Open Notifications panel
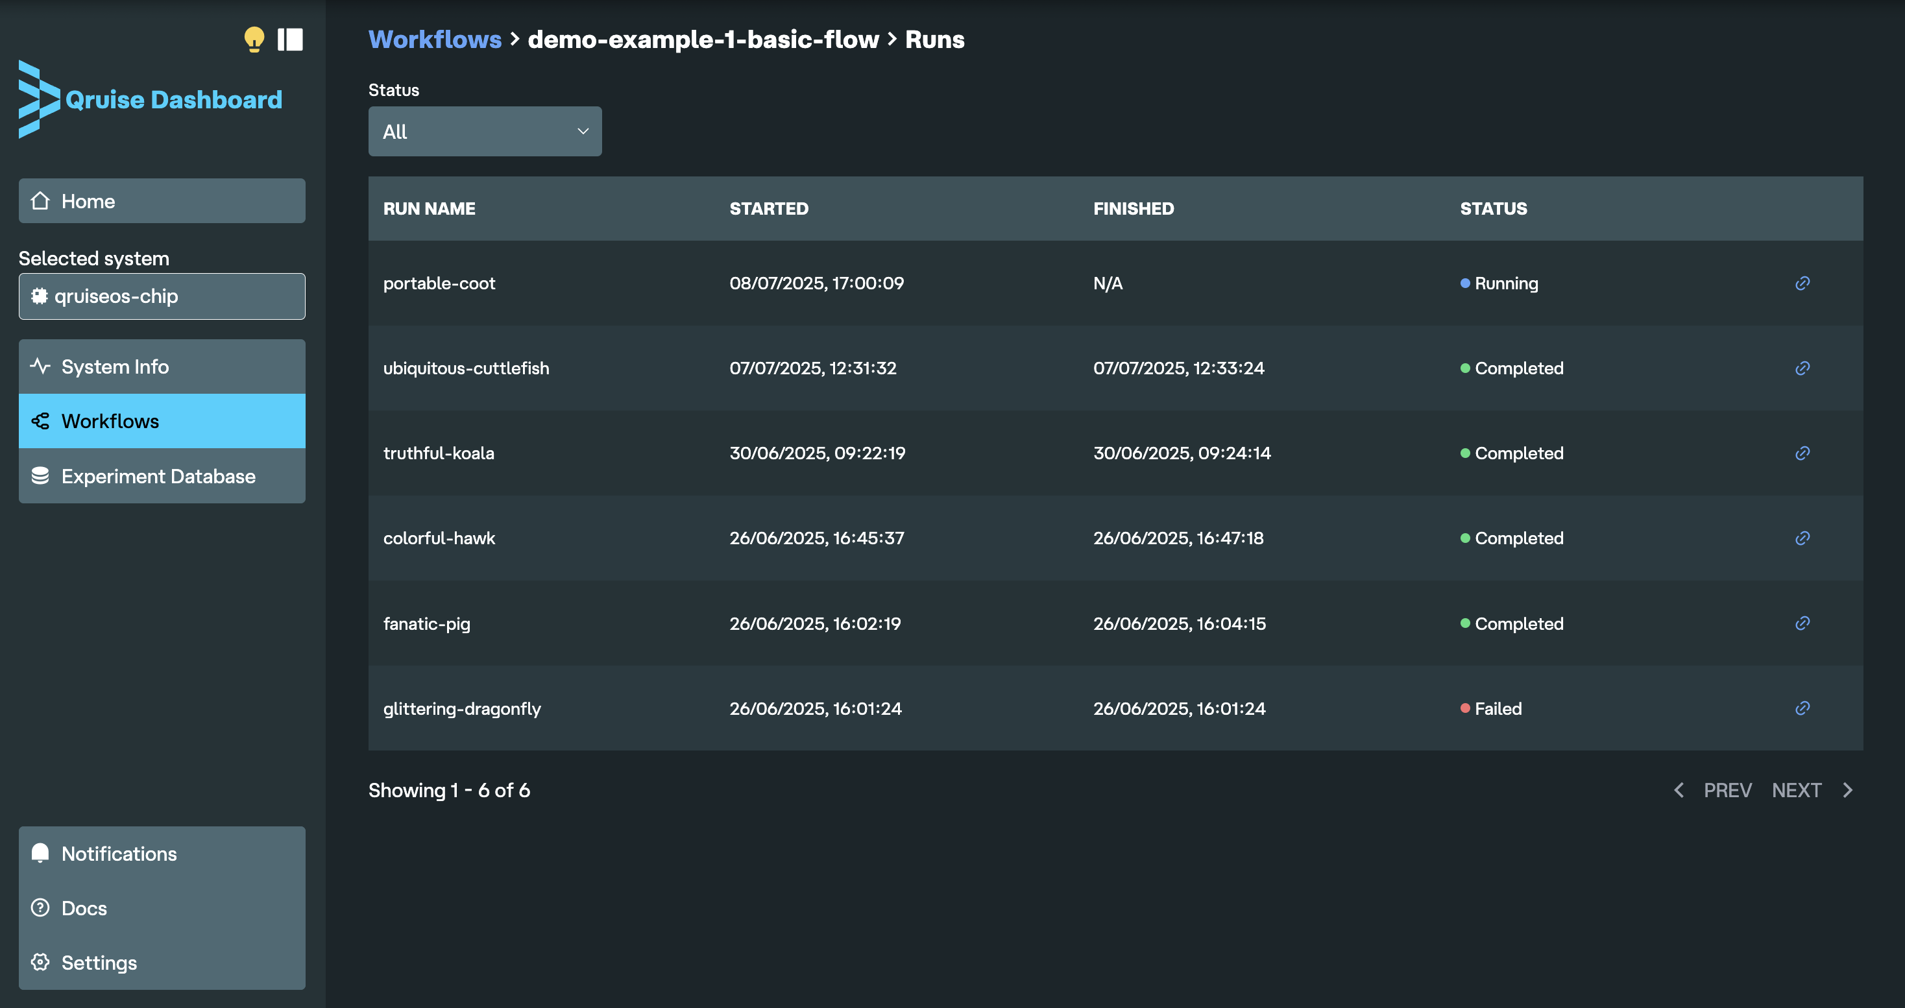This screenshot has height=1008, width=1905. 161,854
